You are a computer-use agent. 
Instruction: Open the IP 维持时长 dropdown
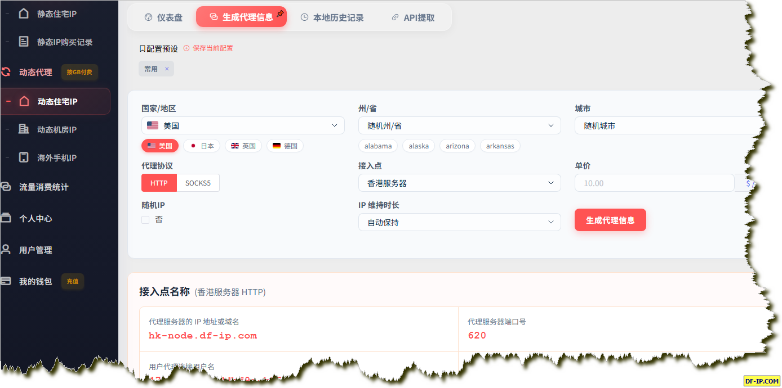pos(460,222)
